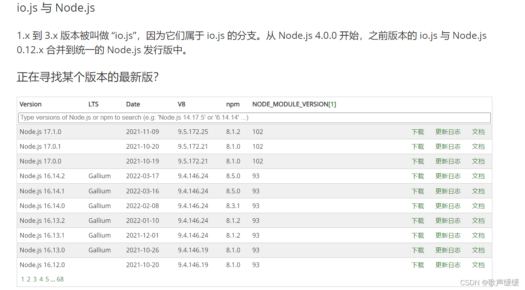Download Node.js 16.13.0

[418, 250]
